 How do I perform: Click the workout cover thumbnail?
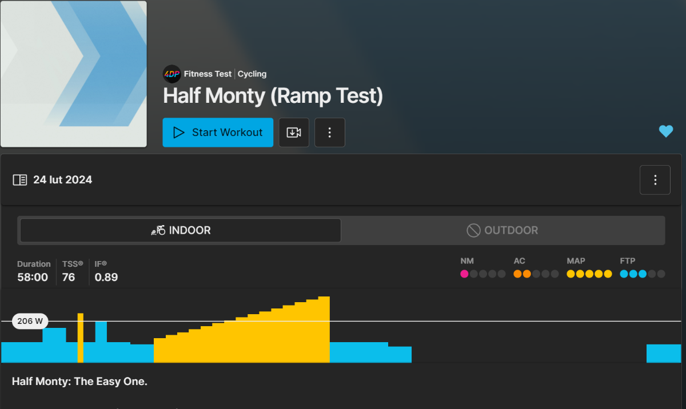pyautogui.click(x=74, y=74)
